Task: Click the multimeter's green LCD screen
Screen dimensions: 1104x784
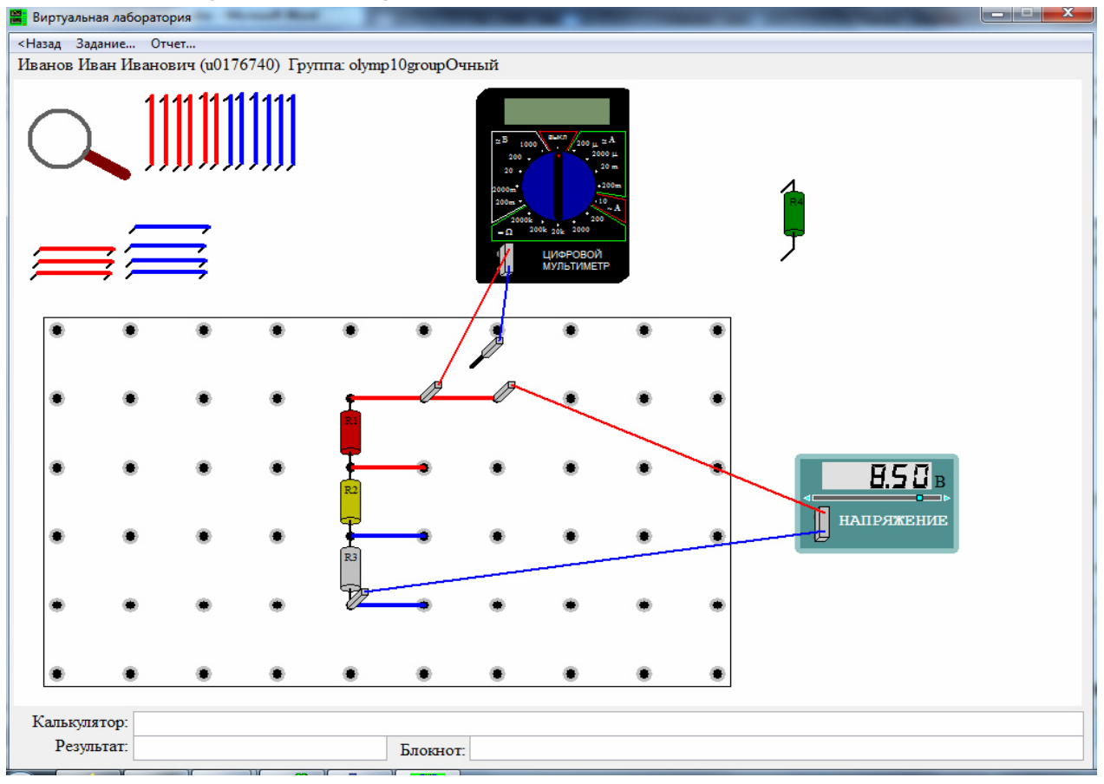Action: 557,111
